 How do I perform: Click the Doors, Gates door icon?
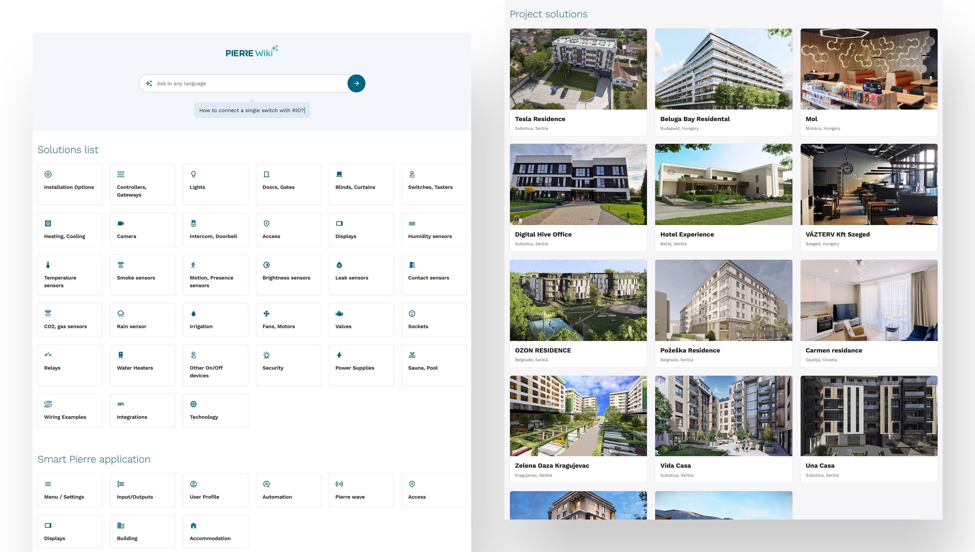[266, 175]
